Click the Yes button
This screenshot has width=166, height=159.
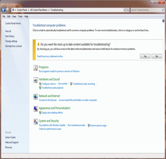tap(145, 56)
